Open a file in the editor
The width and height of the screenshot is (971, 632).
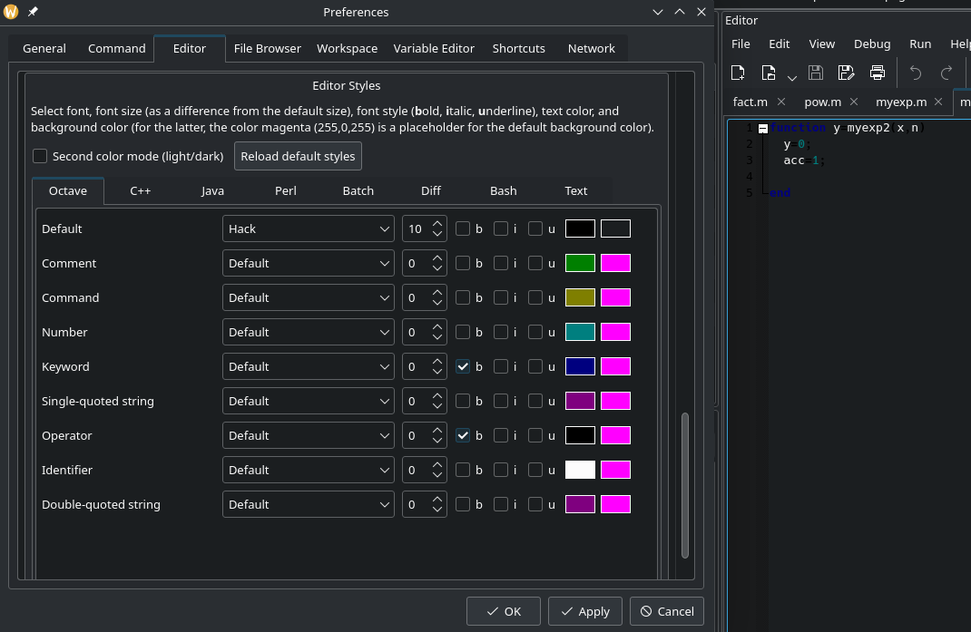pyautogui.click(x=767, y=72)
